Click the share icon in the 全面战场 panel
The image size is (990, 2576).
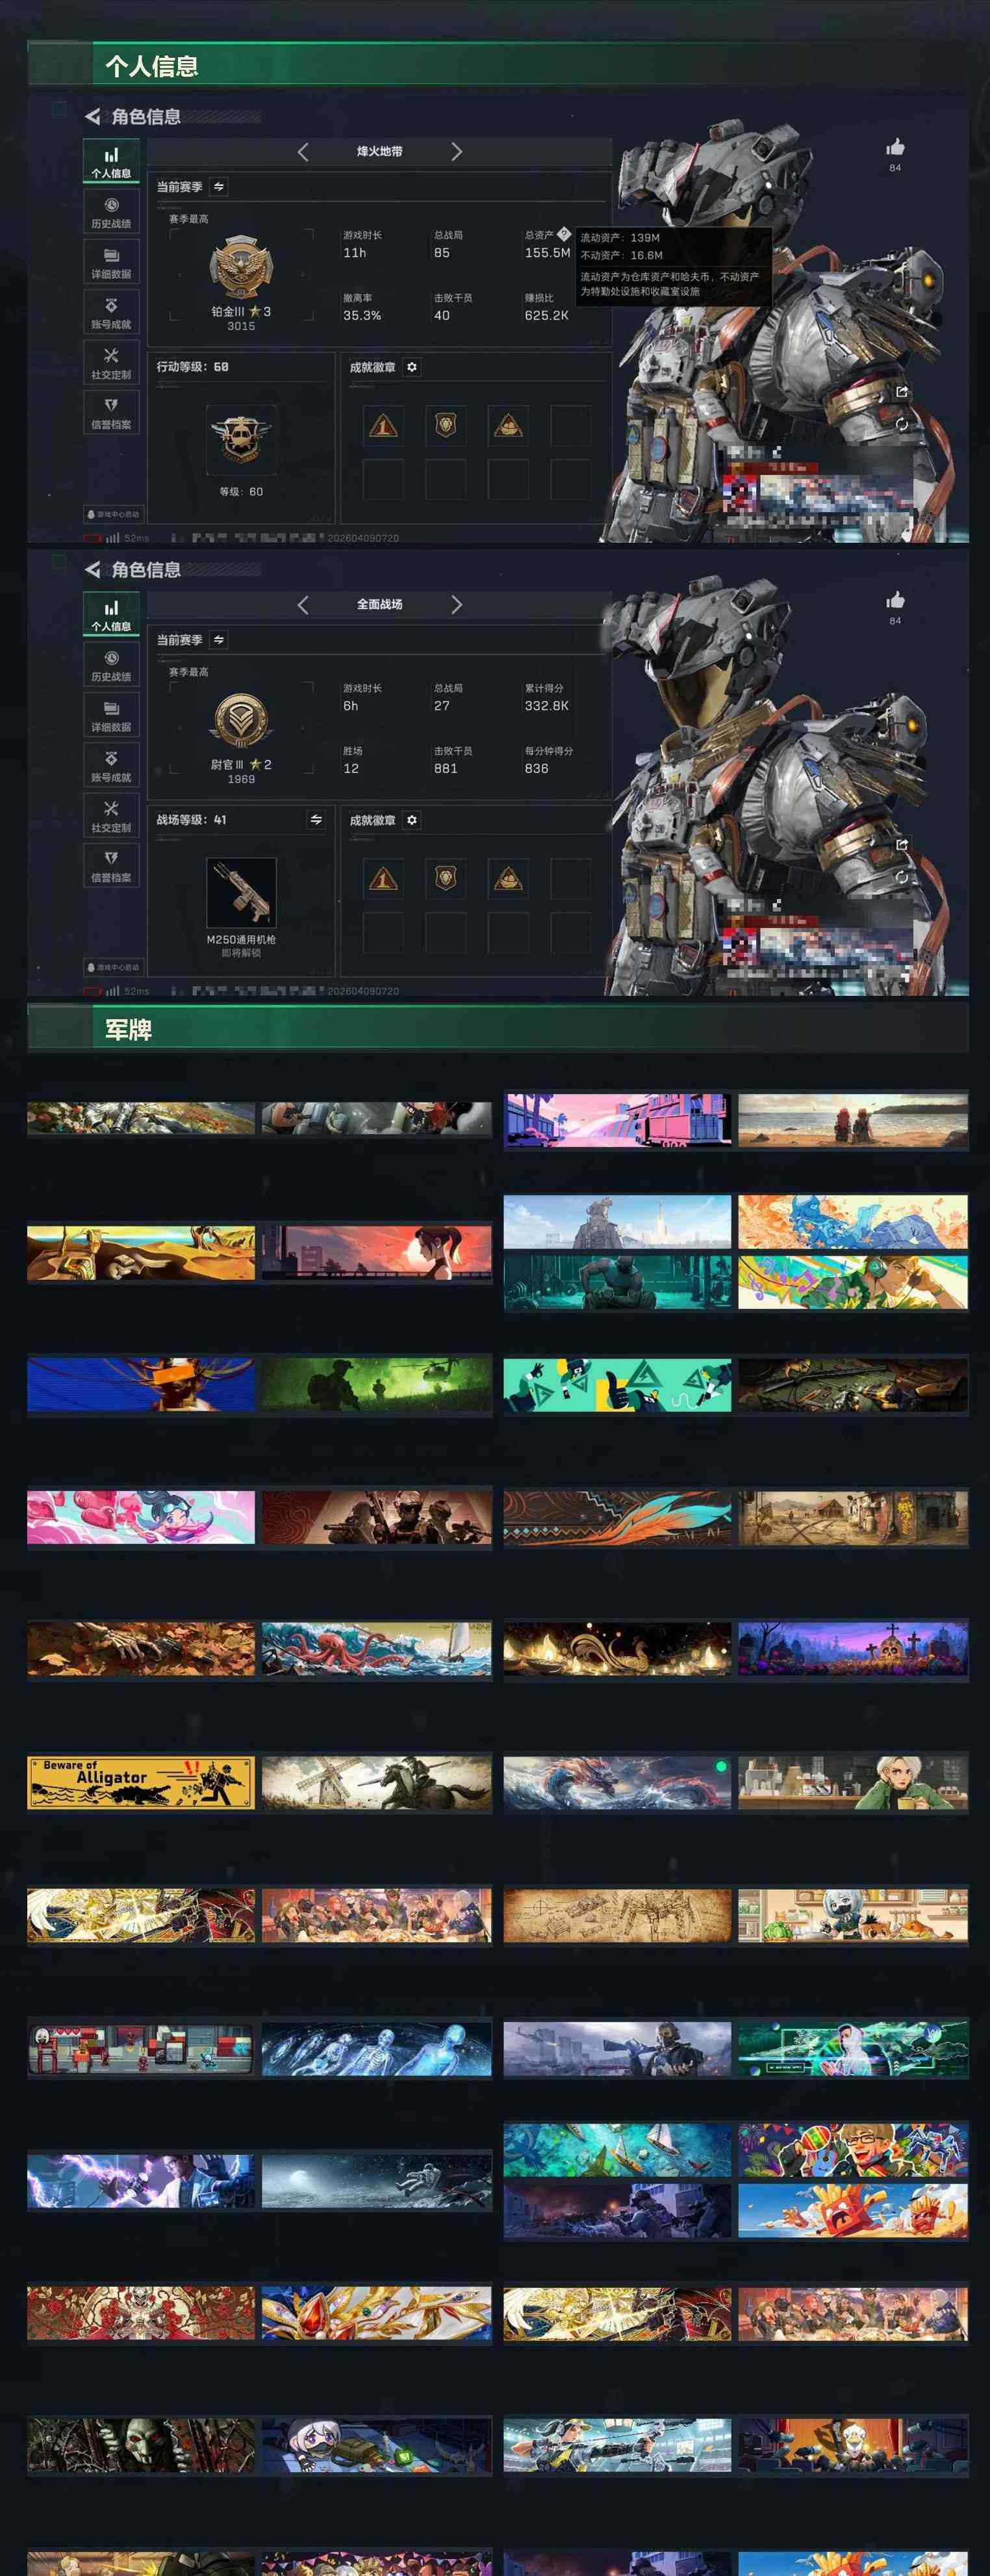(902, 845)
